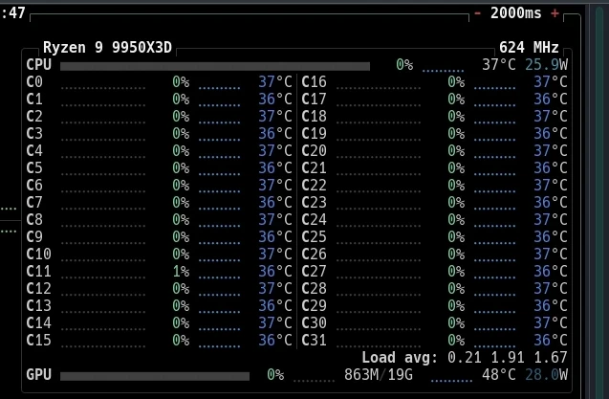609x399 pixels.
Task: Select core C4 row label
Action: [34, 150]
